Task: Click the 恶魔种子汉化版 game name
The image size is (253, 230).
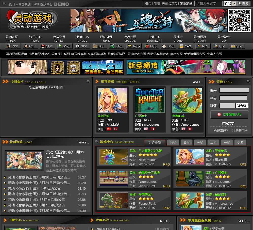Action: tap(149, 173)
